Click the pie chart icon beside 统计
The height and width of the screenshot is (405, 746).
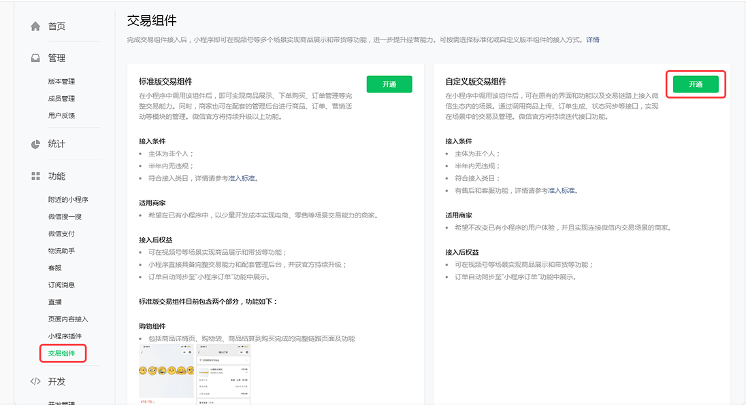coord(35,144)
